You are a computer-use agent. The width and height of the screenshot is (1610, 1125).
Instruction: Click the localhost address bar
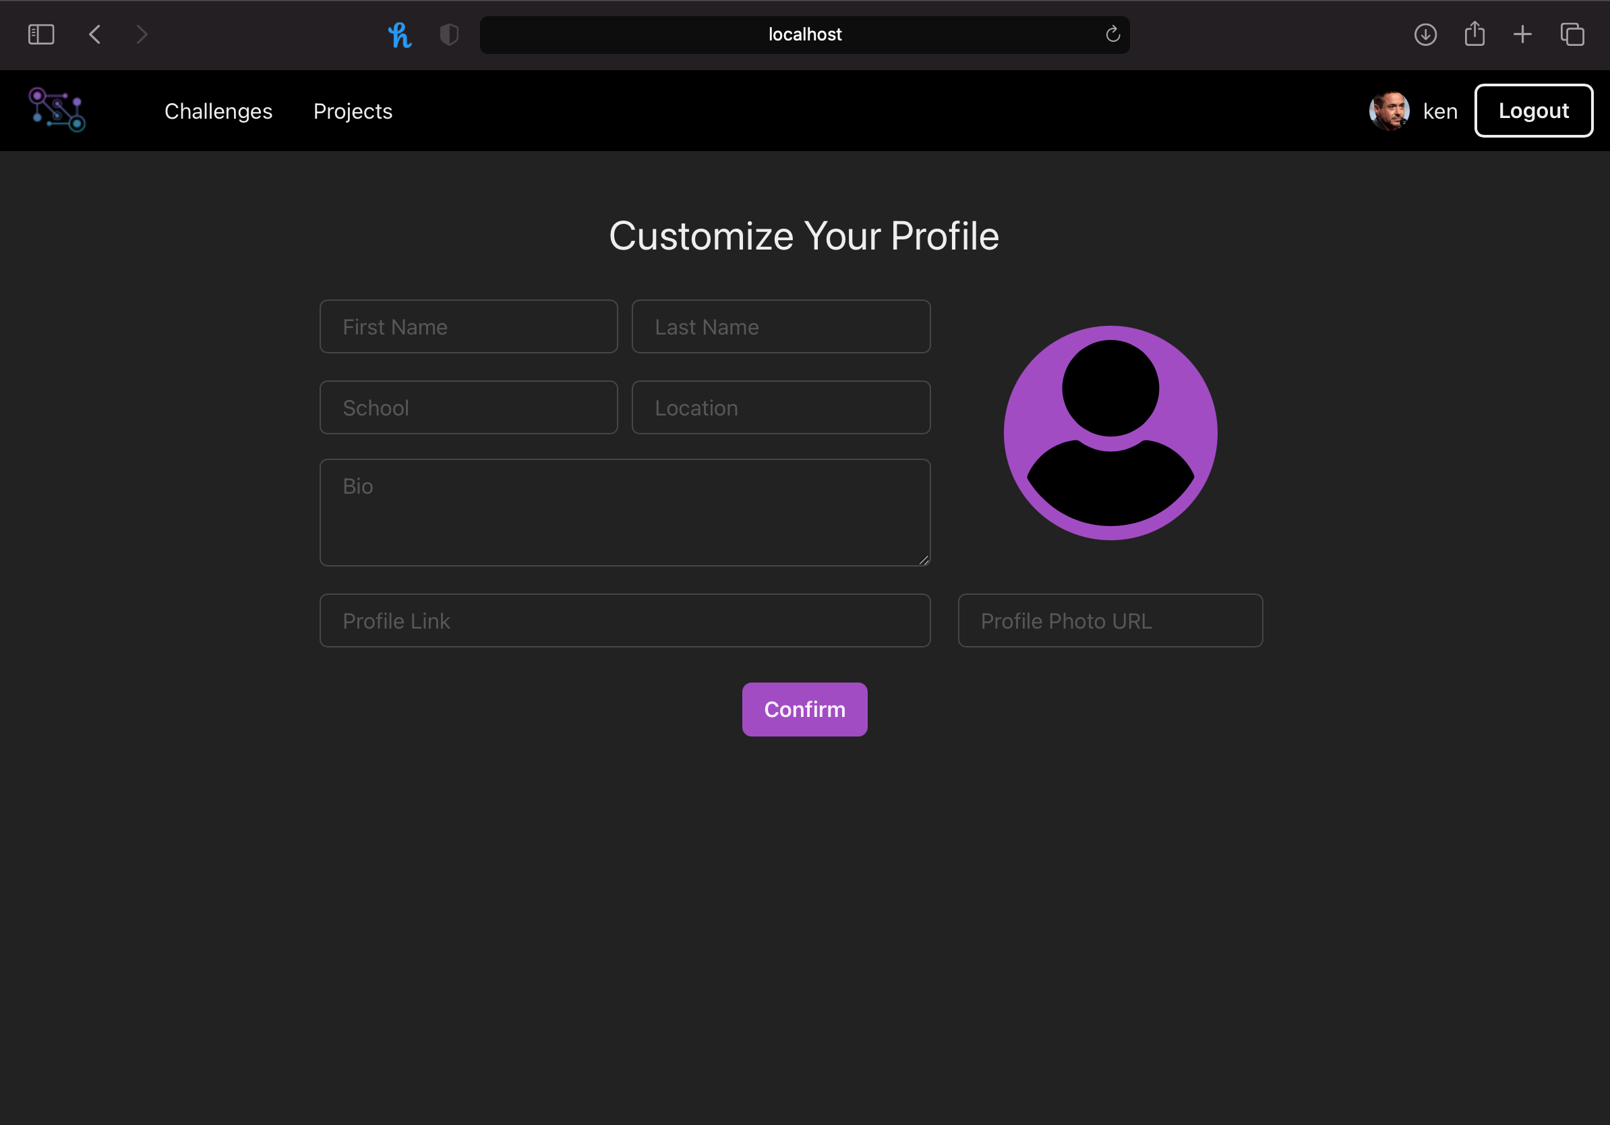pos(804,34)
